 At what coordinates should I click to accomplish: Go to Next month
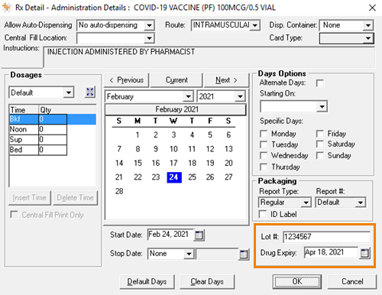226,80
